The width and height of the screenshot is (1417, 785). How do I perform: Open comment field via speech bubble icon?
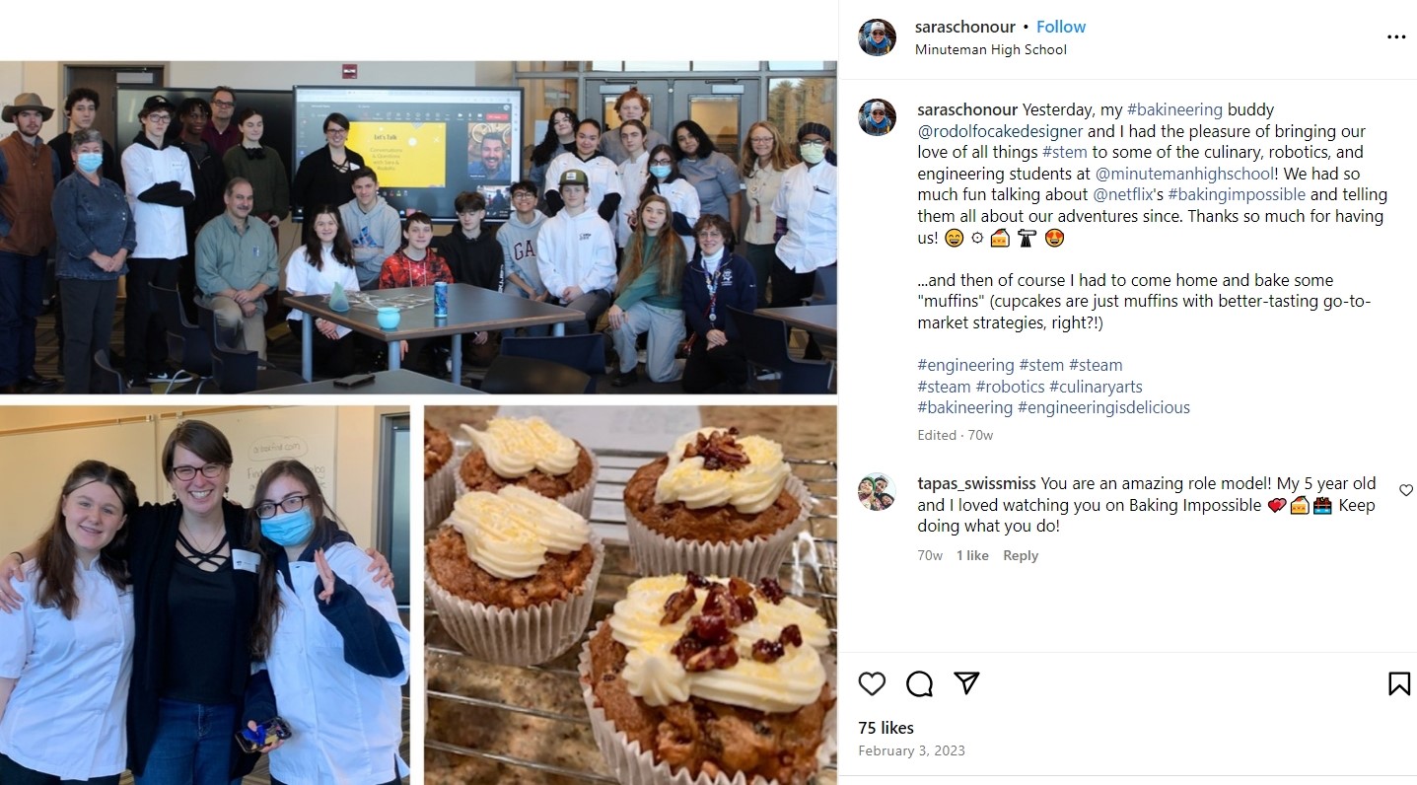point(919,683)
